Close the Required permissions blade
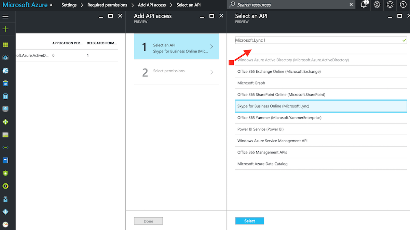This screenshot has height=230, width=410. pos(120,16)
